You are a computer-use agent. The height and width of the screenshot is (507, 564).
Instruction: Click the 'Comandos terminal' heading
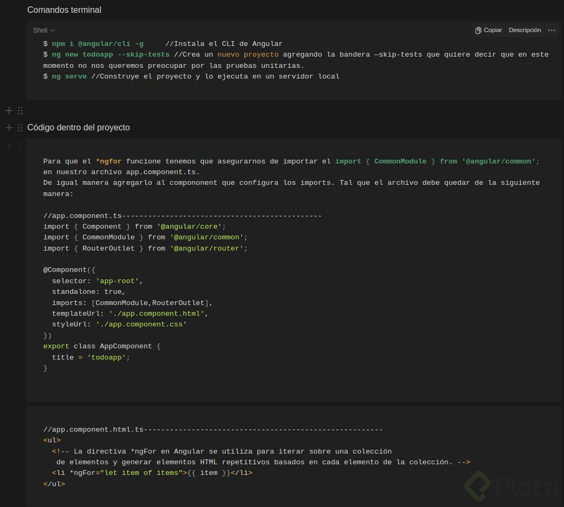coord(64,10)
